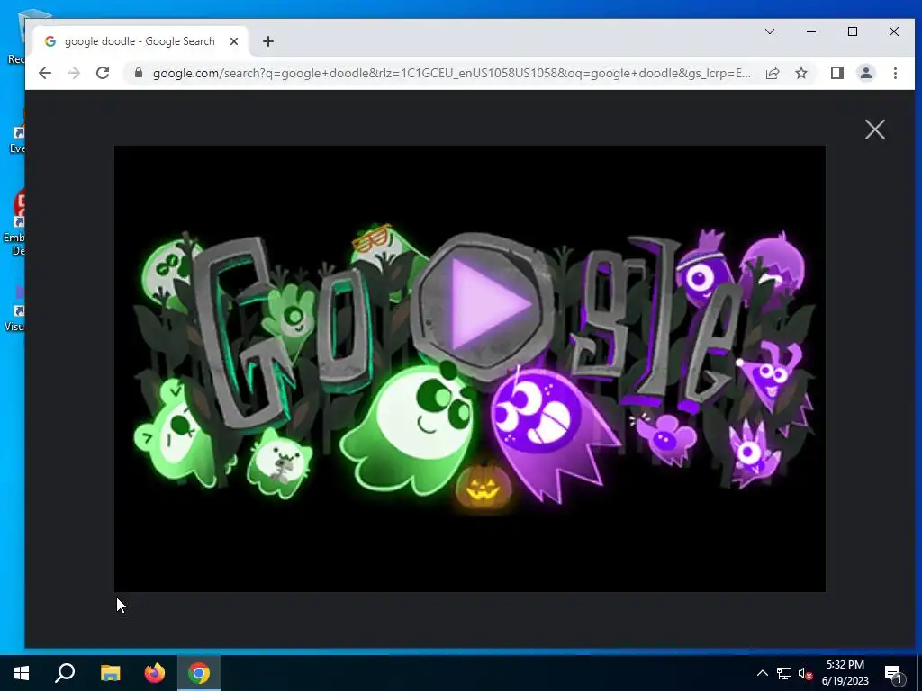This screenshot has height=691, width=922.
Task: Reload the current page
Action: coord(103,73)
